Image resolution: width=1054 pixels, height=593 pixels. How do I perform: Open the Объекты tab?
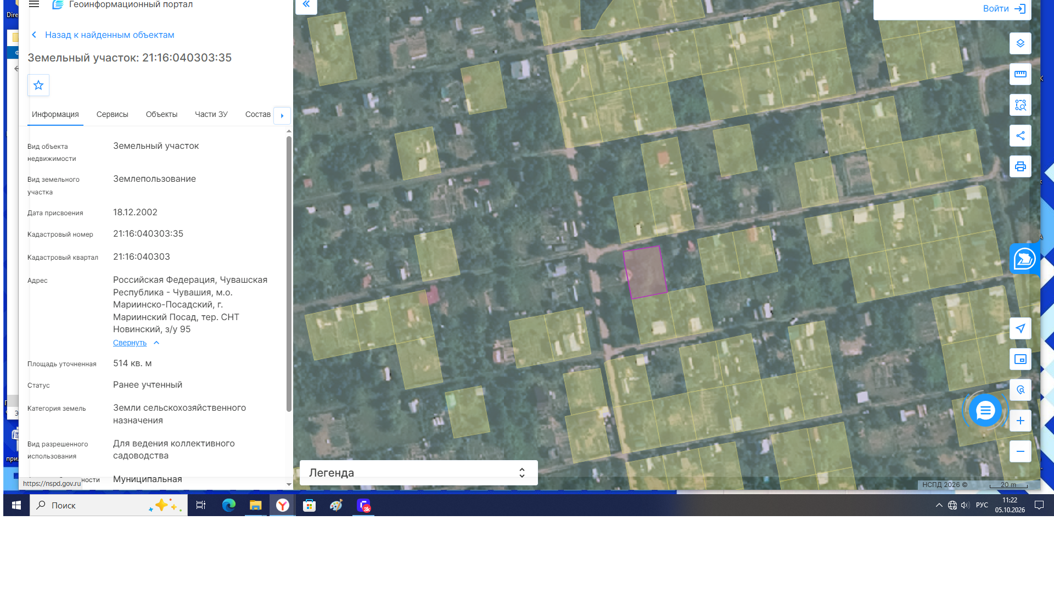pos(161,114)
